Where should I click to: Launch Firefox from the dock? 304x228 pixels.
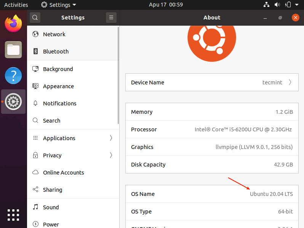(13, 24)
